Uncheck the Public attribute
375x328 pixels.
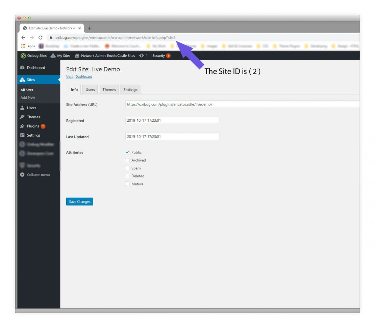127,152
